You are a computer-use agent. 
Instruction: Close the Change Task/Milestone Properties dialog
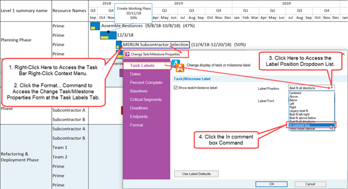pos(344,54)
